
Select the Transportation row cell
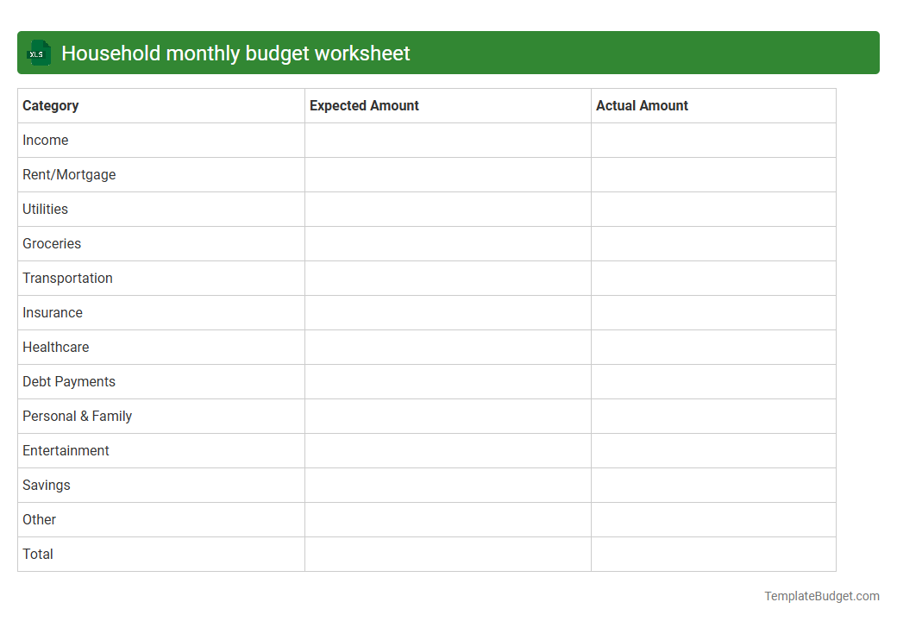pyautogui.click(x=67, y=278)
